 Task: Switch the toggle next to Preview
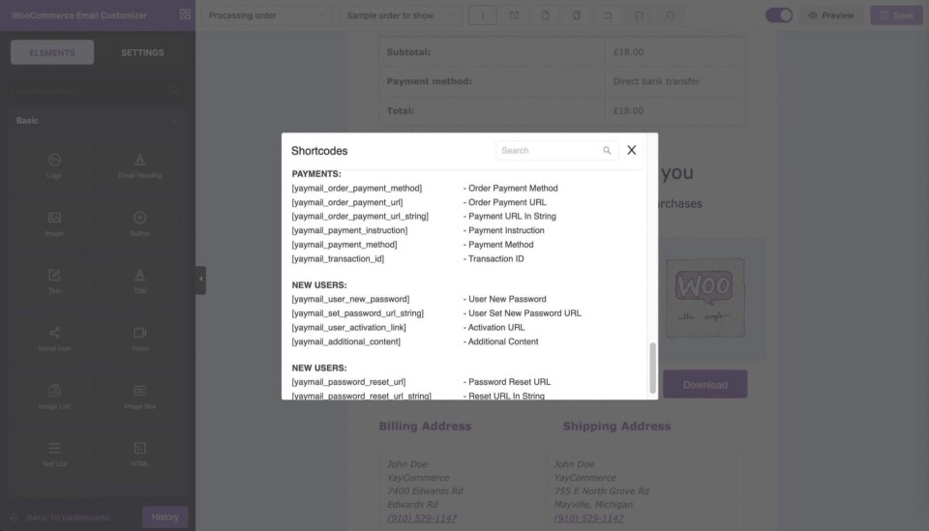[x=778, y=15]
